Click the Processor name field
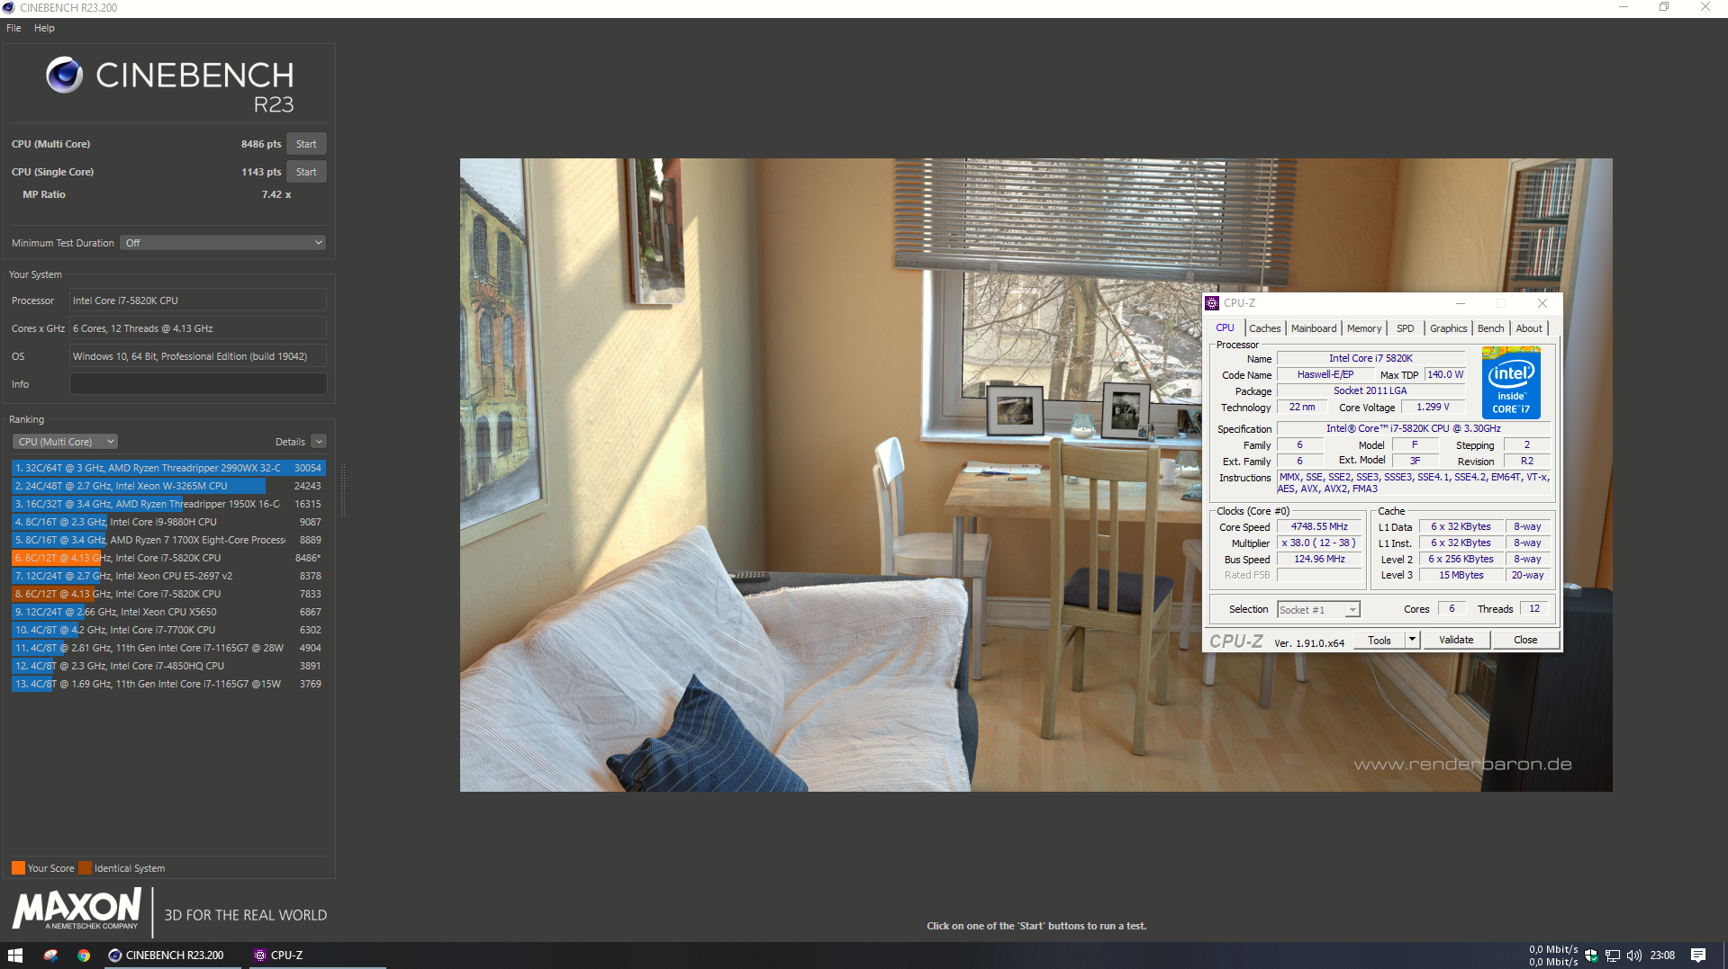This screenshot has height=969, width=1728. pos(198,301)
